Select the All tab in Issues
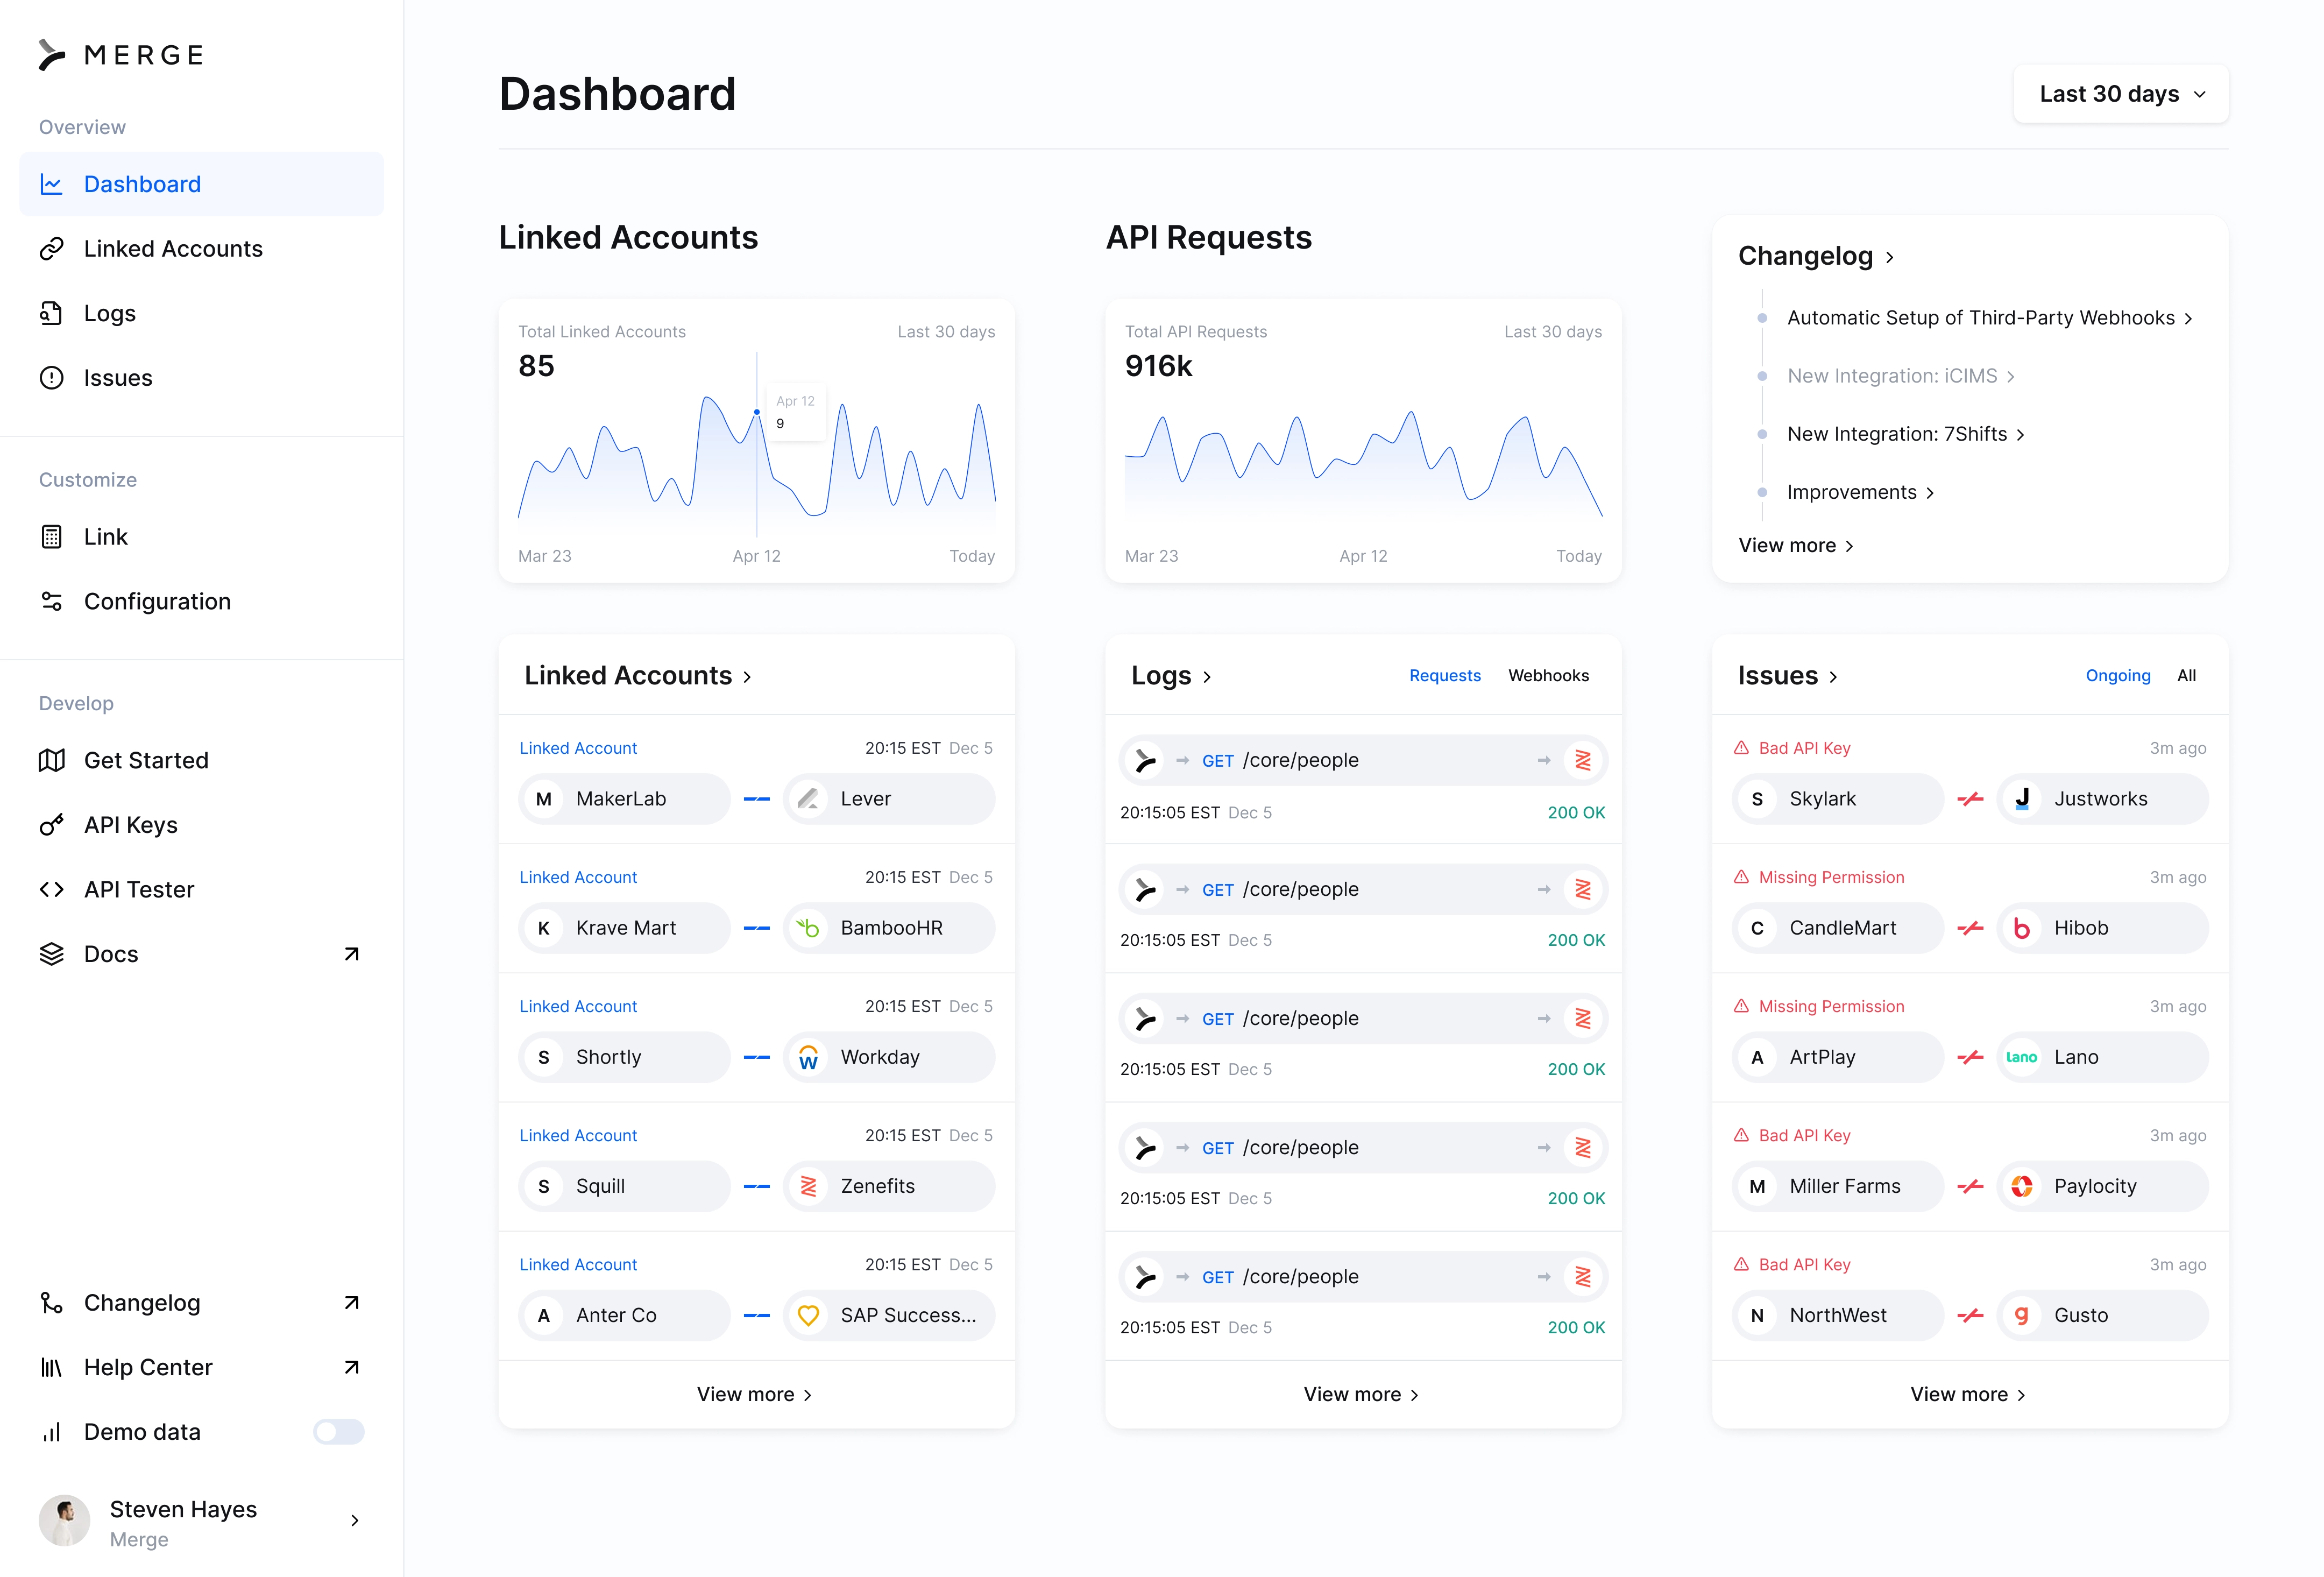Image resolution: width=2324 pixels, height=1577 pixels. [2187, 676]
